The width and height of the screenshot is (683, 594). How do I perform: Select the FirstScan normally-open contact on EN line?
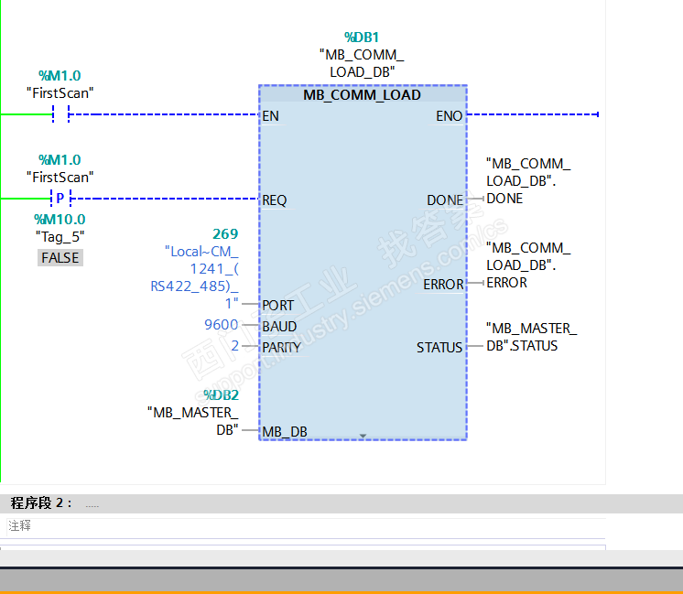click(60, 114)
